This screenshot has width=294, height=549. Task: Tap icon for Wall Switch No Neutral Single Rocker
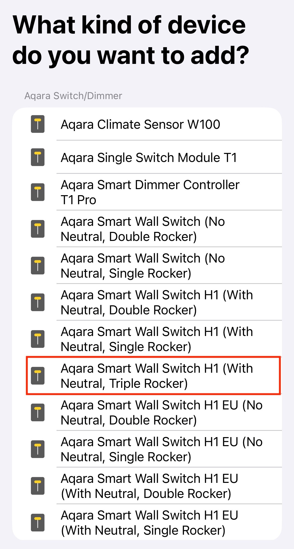tap(38, 266)
